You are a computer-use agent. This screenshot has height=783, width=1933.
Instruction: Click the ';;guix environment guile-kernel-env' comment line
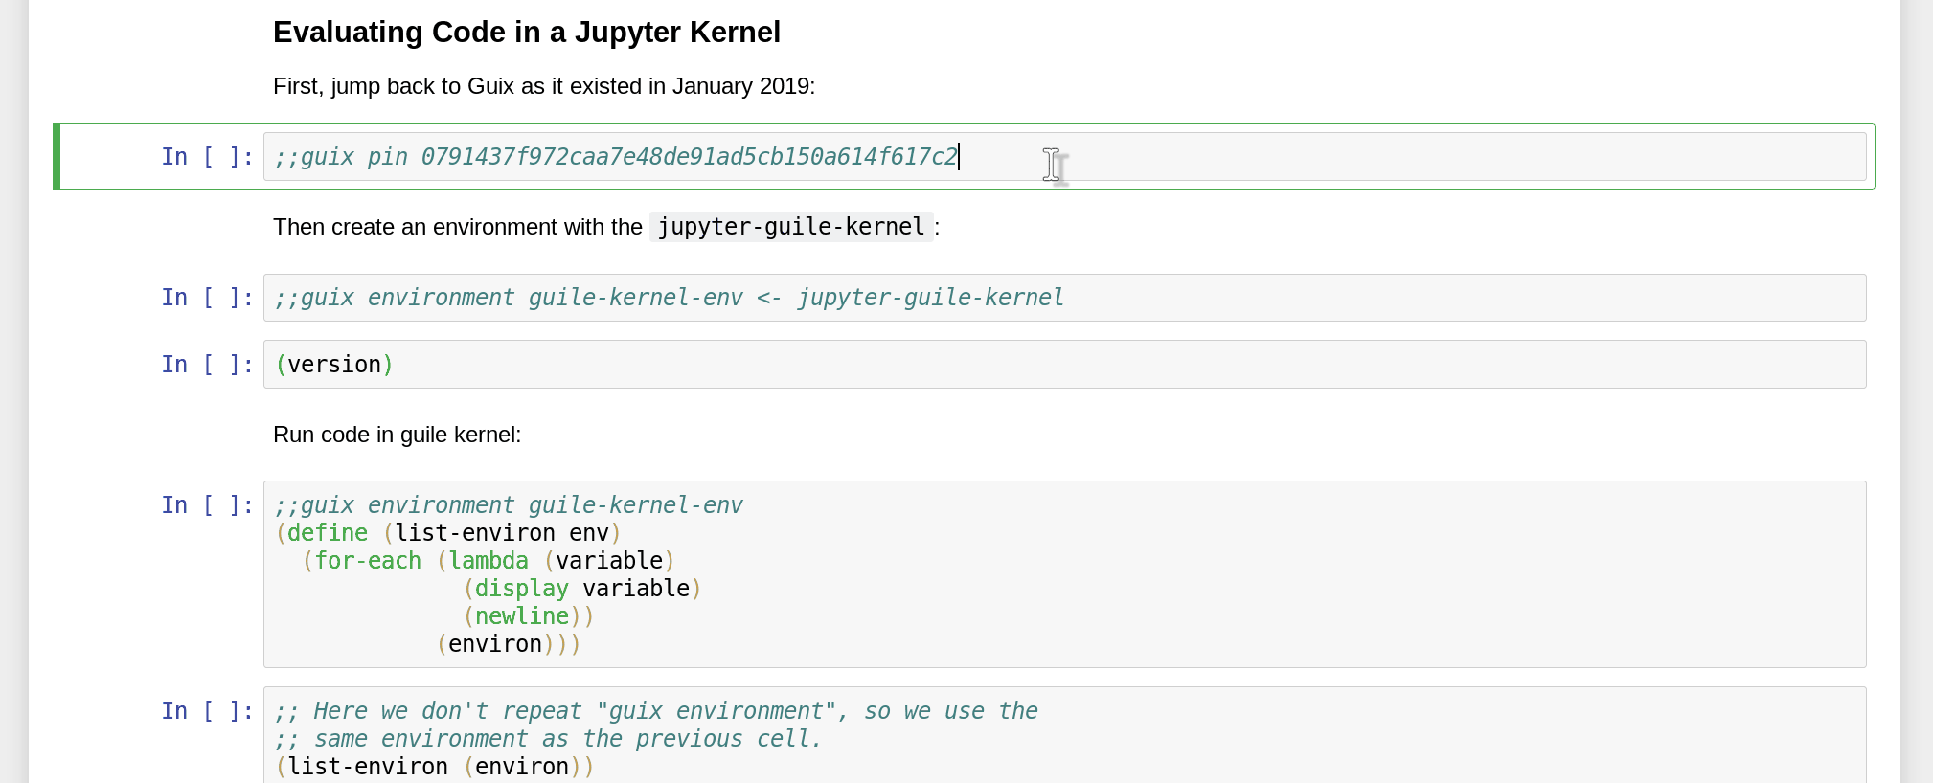pos(509,505)
